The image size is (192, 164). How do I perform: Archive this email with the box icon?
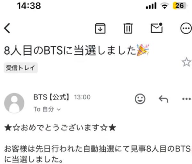100,28
